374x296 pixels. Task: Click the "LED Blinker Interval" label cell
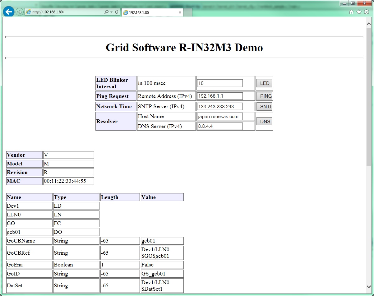click(x=116, y=83)
